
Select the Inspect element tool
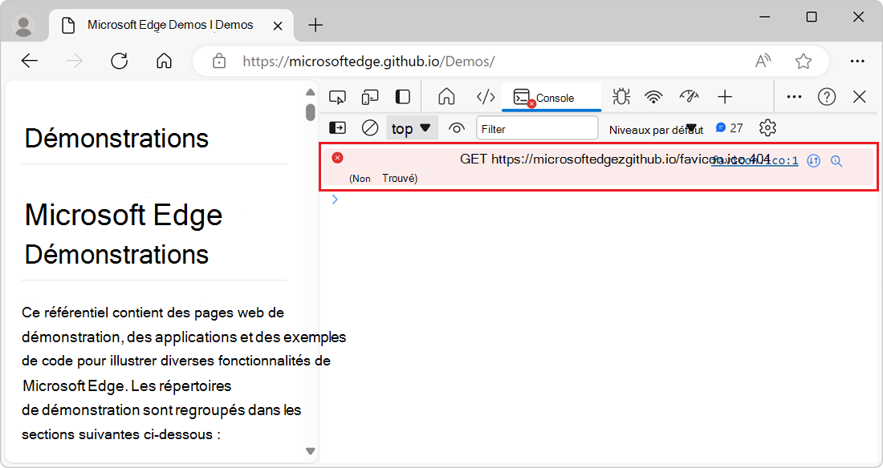click(x=337, y=96)
